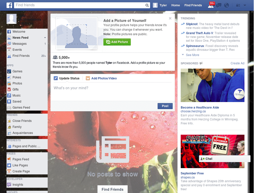Click the Facebook logo icon

pyautogui.click(x=9, y=5)
